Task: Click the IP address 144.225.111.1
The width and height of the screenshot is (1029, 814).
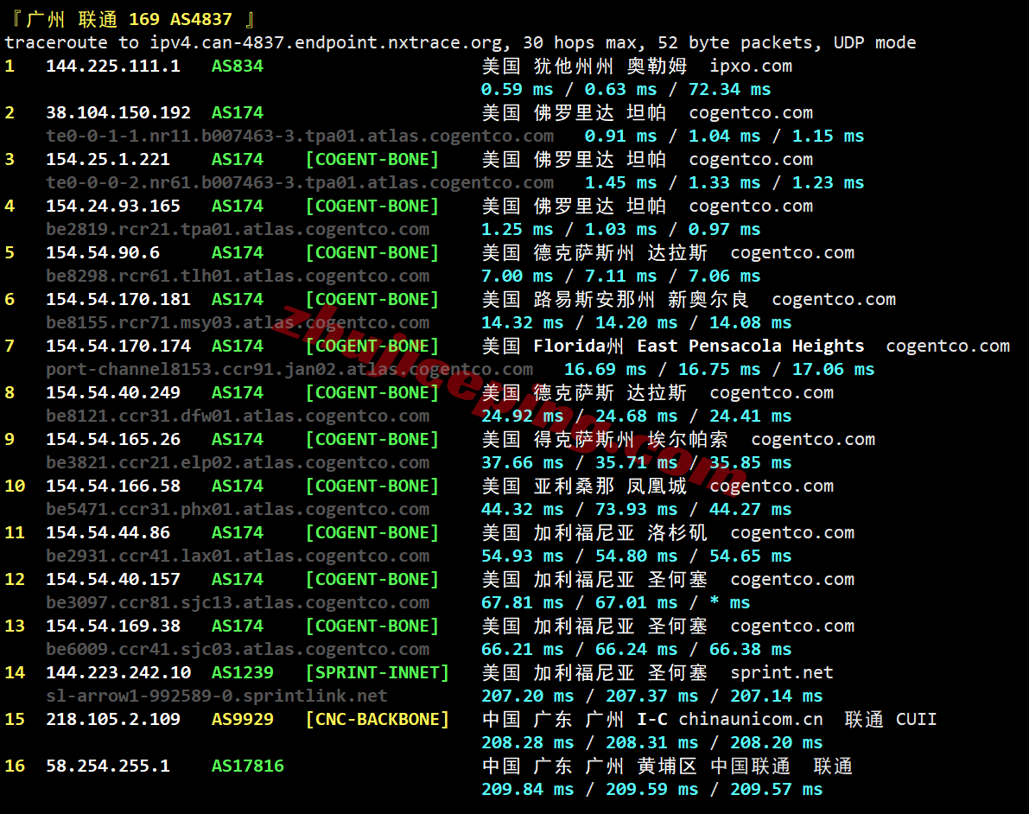Action: click(x=112, y=66)
